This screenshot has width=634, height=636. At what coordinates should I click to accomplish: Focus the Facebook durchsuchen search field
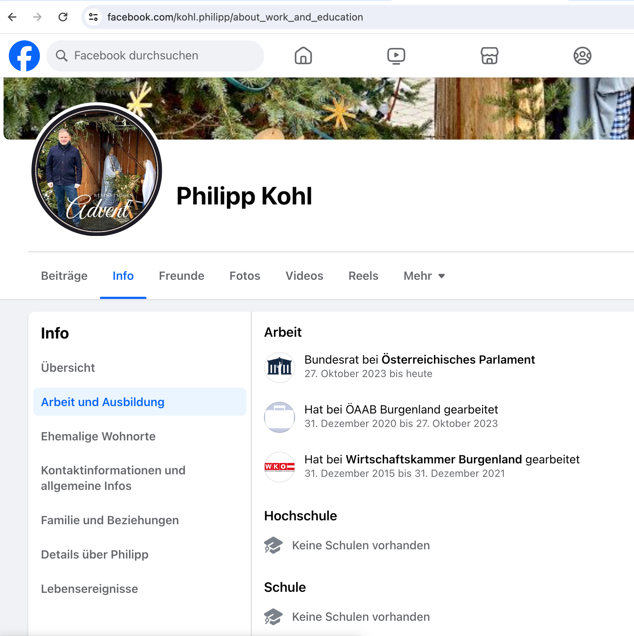155,56
